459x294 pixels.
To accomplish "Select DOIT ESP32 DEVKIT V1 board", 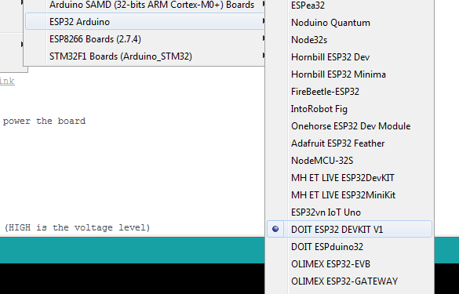I will pyautogui.click(x=349, y=230).
